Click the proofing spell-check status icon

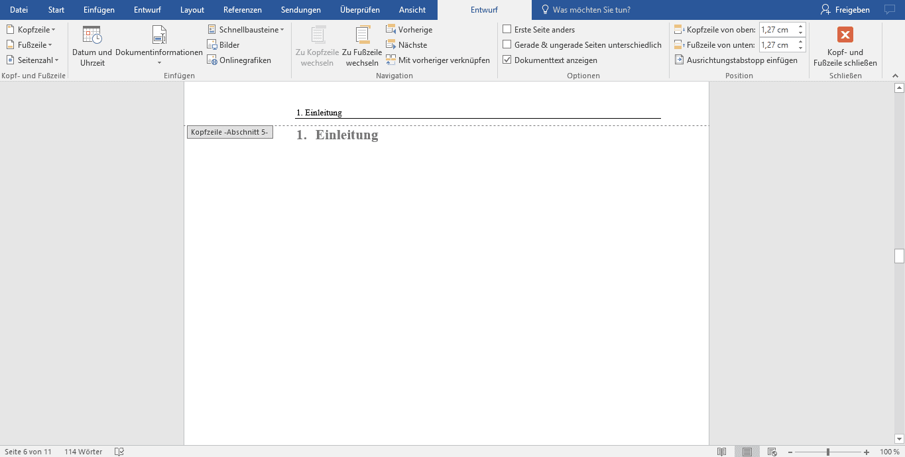[119, 452]
